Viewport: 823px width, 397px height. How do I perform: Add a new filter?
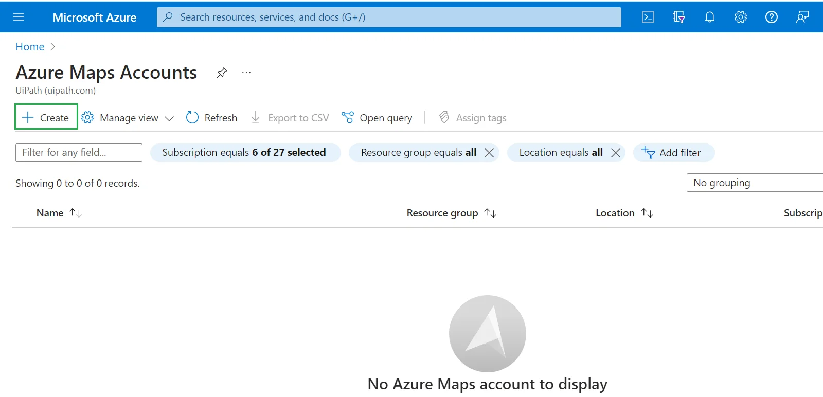click(x=674, y=153)
